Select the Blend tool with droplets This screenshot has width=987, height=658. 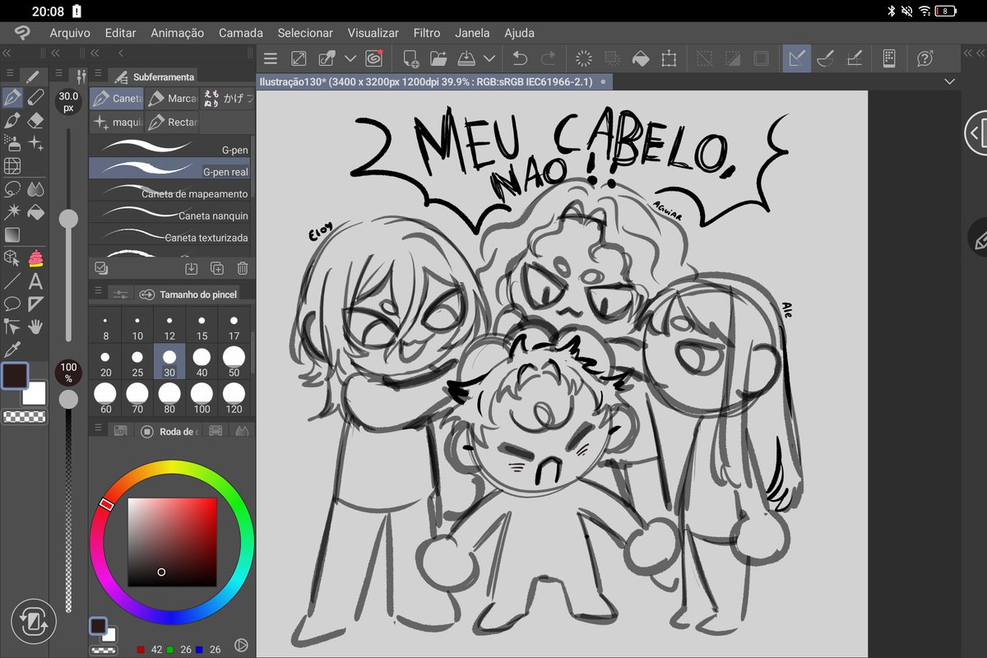tap(35, 189)
